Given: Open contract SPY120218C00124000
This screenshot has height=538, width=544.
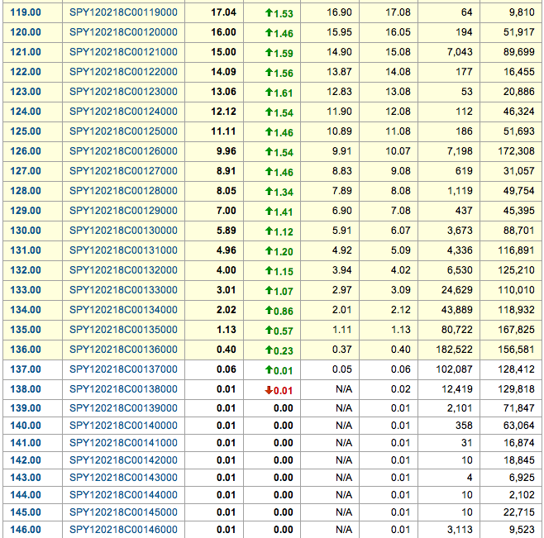Looking at the screenshot, I should 123,112.
